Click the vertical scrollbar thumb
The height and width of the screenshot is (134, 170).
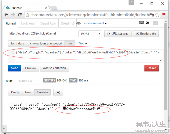(166, 66)
